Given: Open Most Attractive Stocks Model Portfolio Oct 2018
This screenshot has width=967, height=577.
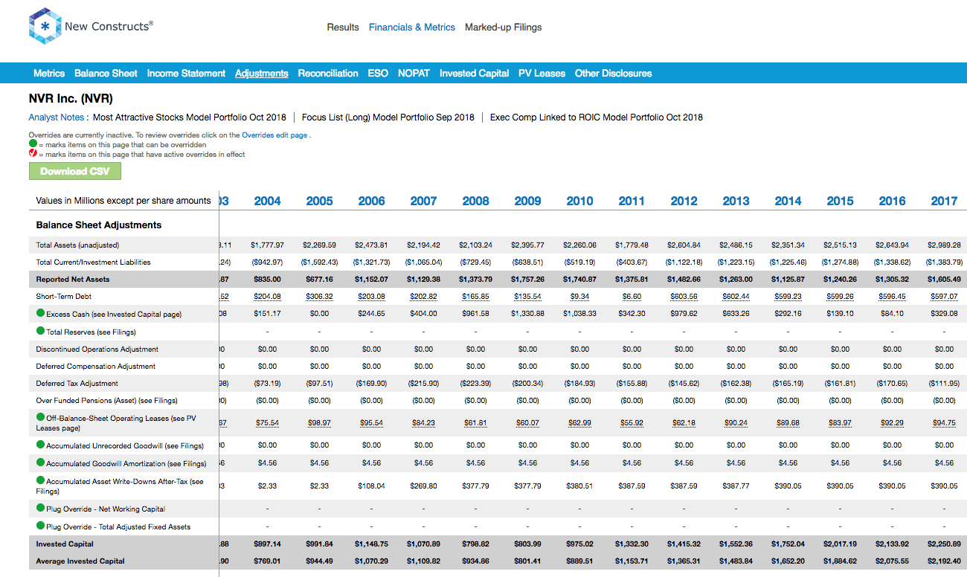Looking at the screenshot, I should click(x=190, y=117).
